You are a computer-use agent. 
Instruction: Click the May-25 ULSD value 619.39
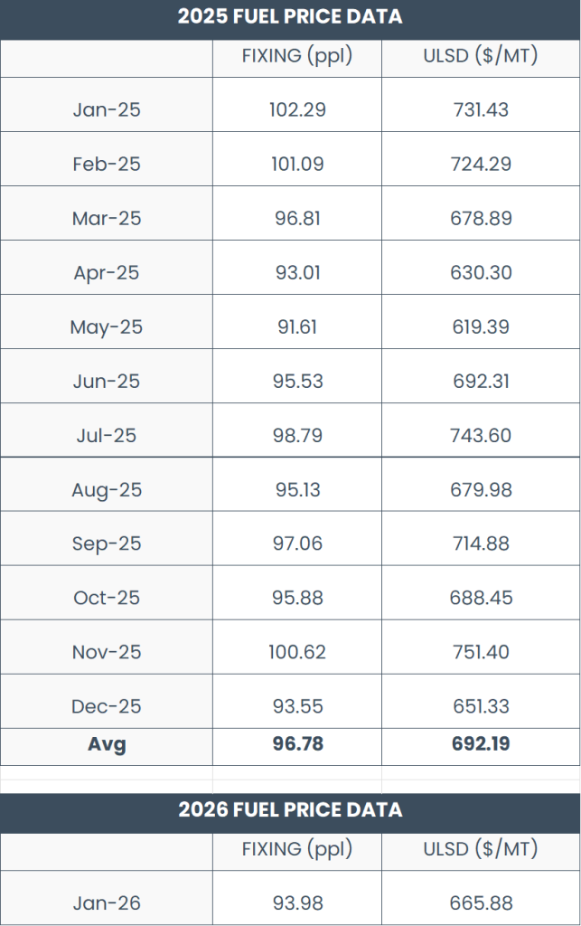(x=481, y=327)
